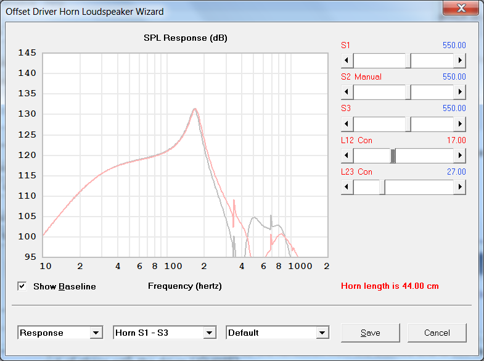Open the Default dropdown list
The image size is (484, 361).
point(322,333)
